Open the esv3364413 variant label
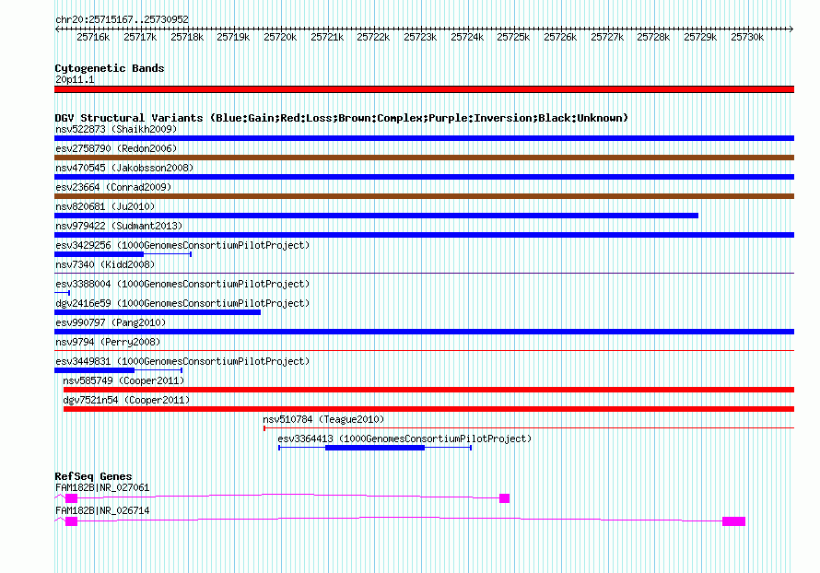 coord(404,439)
